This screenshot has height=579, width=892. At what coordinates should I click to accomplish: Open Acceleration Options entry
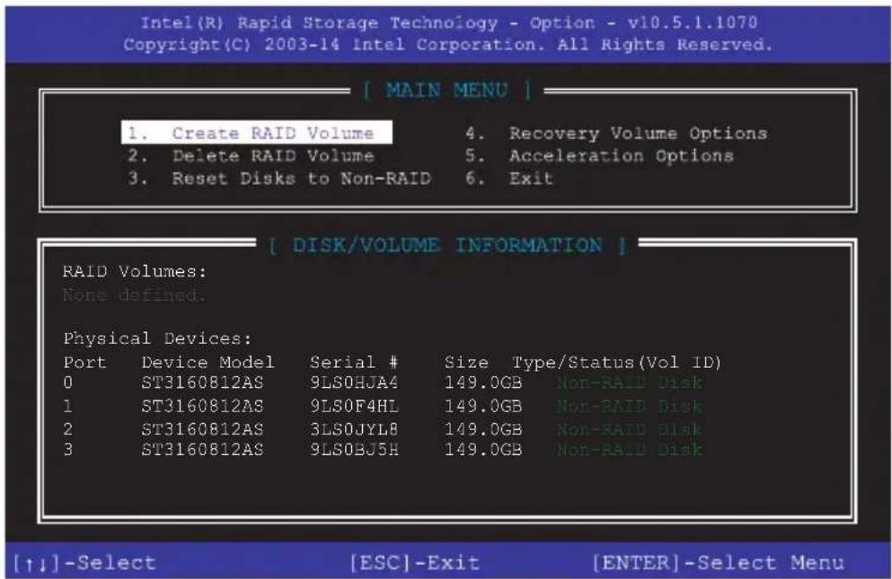[x=599, y=156]
